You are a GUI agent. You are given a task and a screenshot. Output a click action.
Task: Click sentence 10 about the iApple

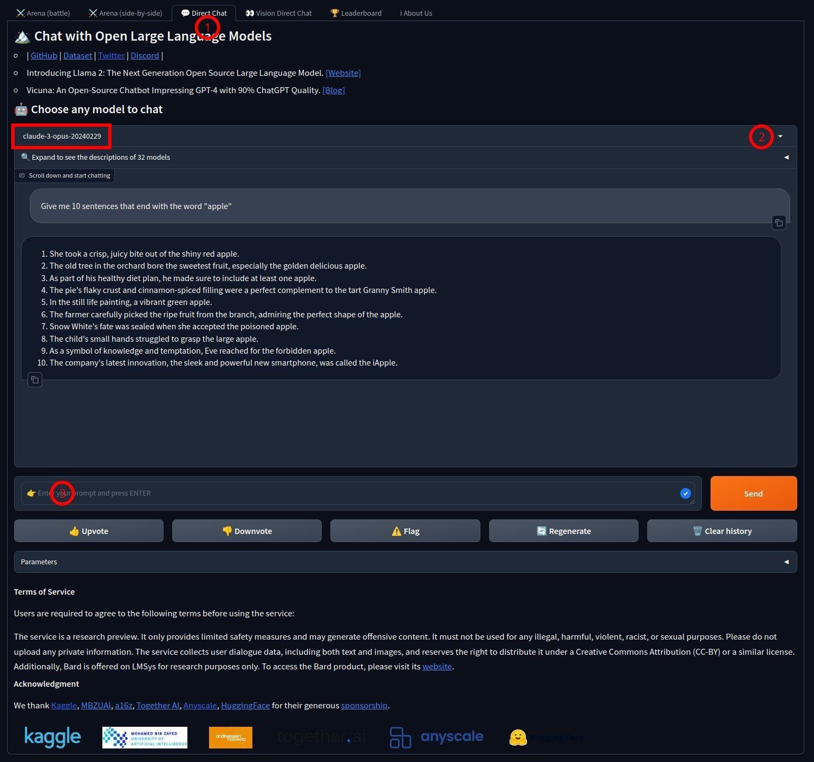coord(223,363)
